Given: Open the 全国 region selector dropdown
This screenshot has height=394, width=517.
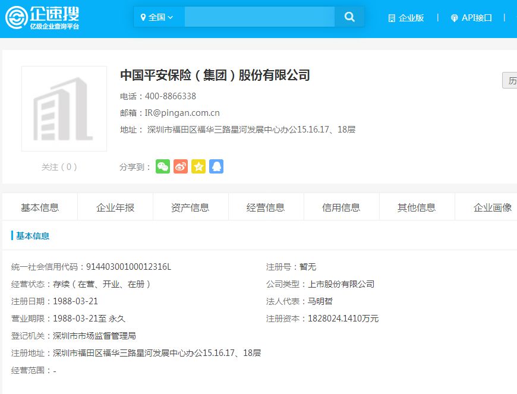Looking at the screenshot, I should coord(156,17).
